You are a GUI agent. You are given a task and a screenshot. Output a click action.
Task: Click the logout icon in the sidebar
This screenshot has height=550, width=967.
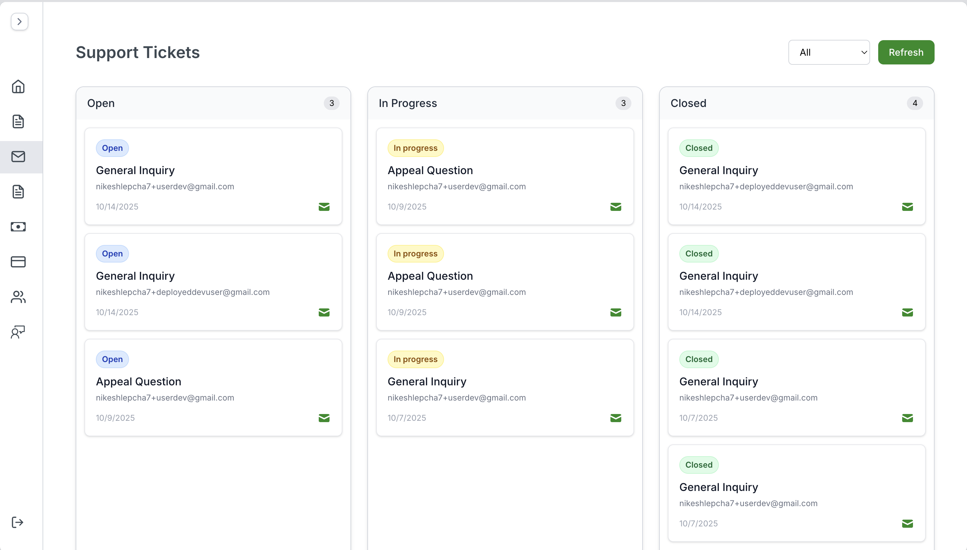18,522
